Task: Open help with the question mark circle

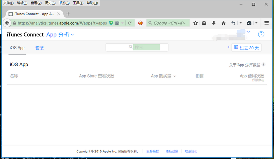Action: [261, 34]
